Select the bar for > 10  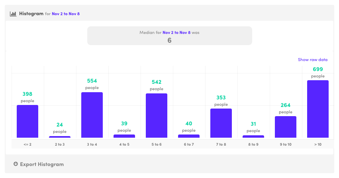click(x=318, y=109)
